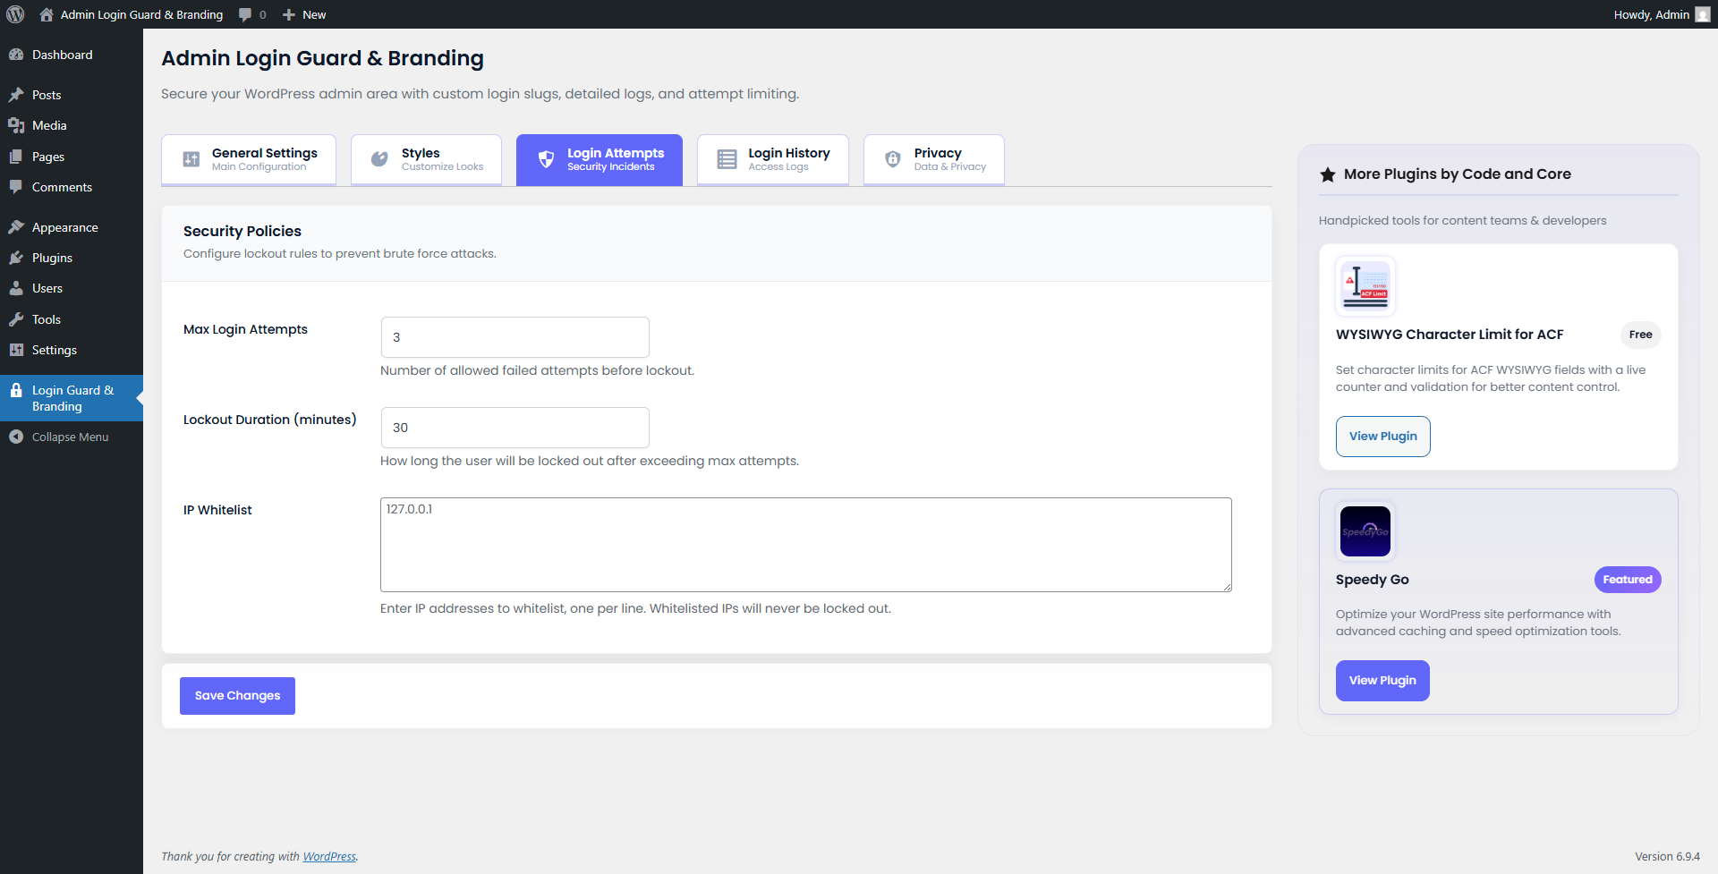Click the shield icon on the Login Attempts tab
1718x874 pixels.
546,159
